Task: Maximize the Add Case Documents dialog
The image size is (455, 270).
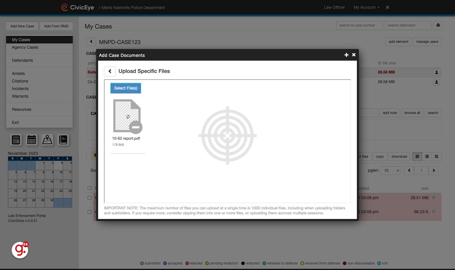Action: (x=346, y=55)
